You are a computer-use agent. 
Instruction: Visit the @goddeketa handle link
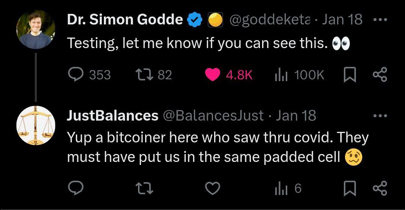[270, 20]
